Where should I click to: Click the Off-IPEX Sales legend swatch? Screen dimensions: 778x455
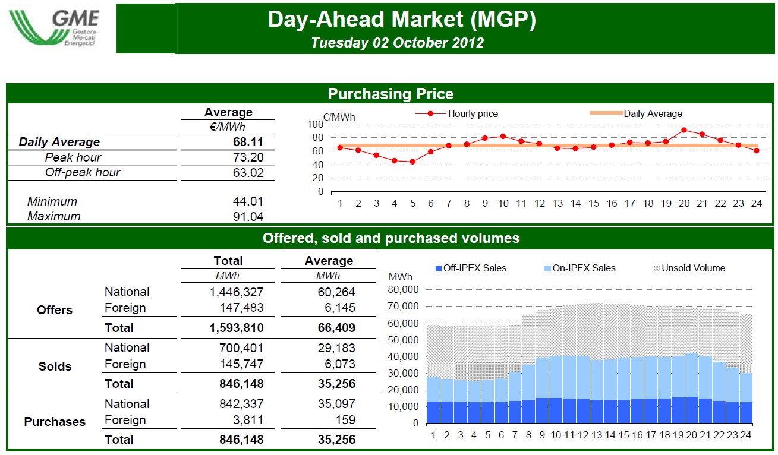point(438,268)
